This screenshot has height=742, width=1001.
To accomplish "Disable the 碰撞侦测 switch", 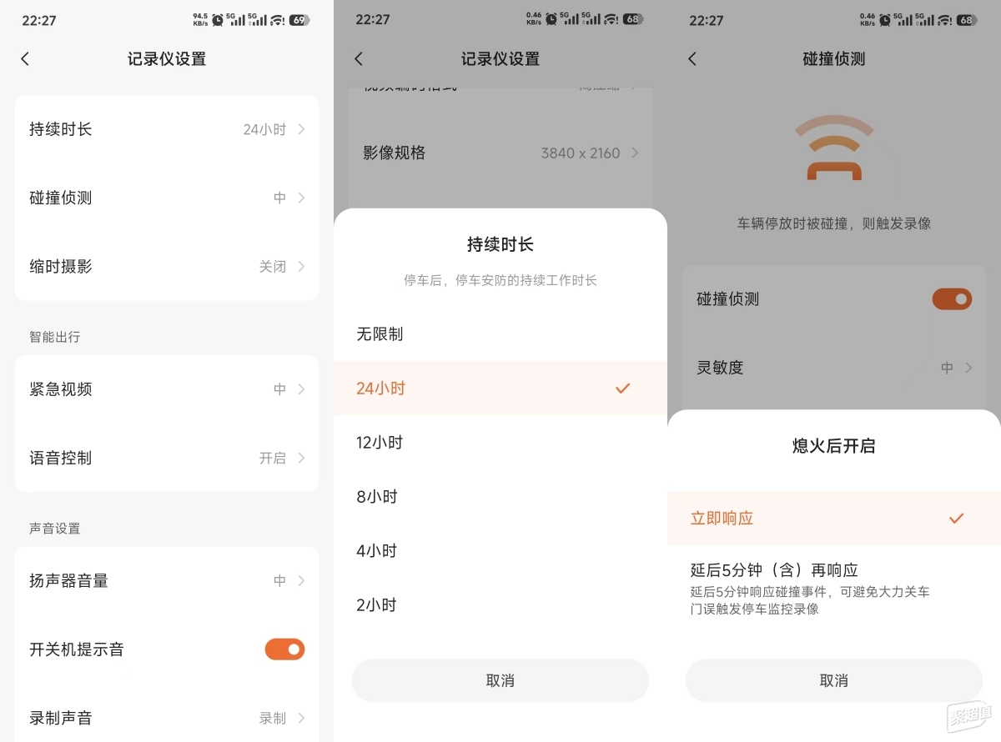I will point(952,299).
